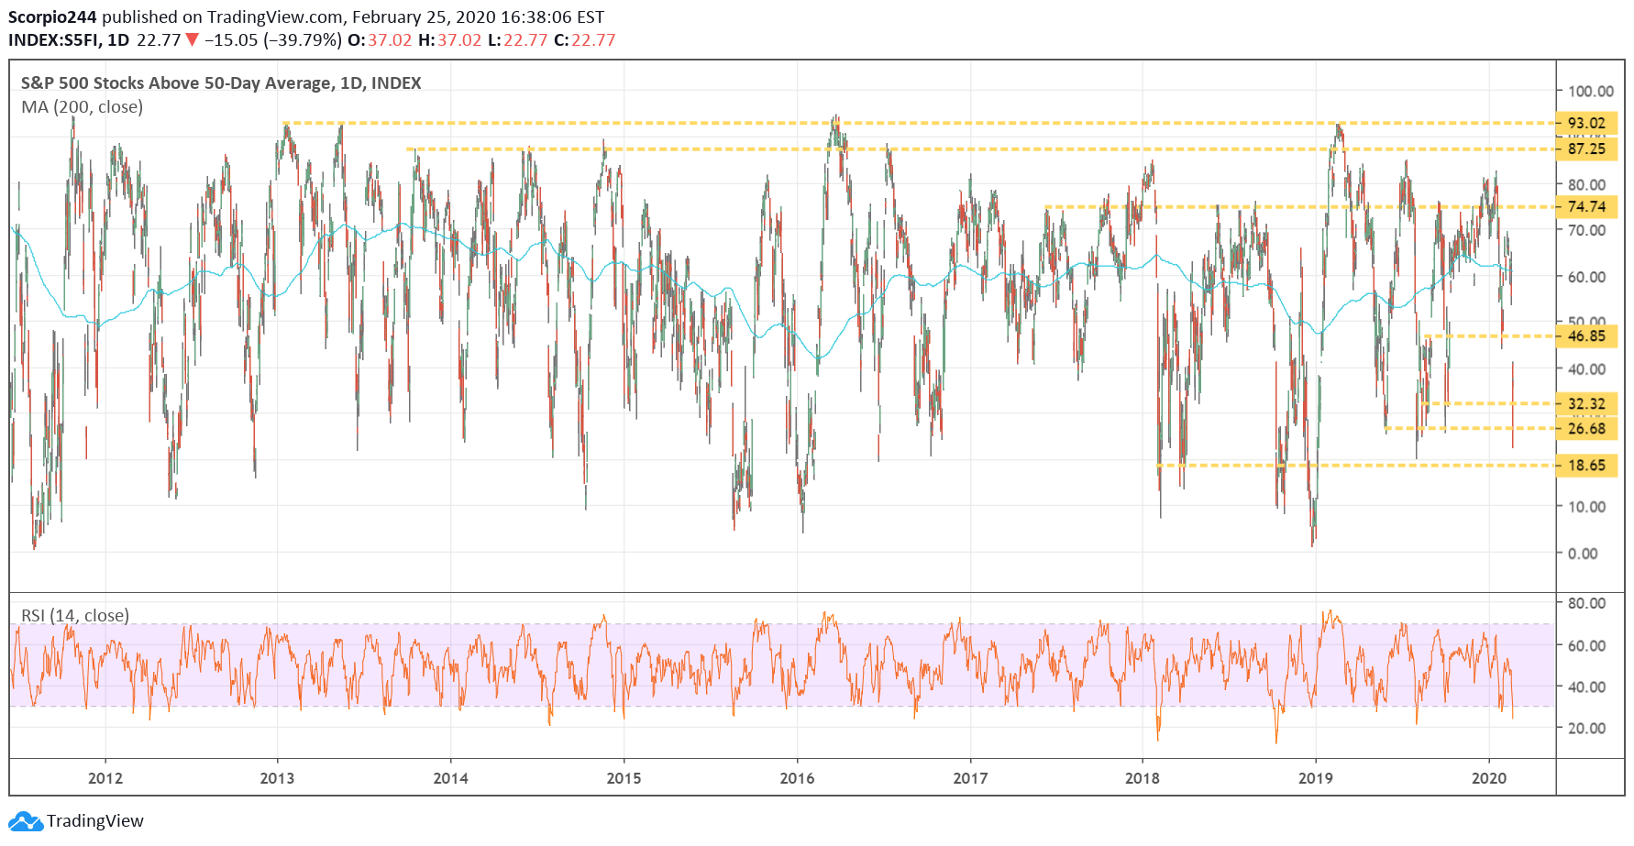Click the 87.25 price level label
This screenshot has width=1634, height=846.
(1586, 148)
